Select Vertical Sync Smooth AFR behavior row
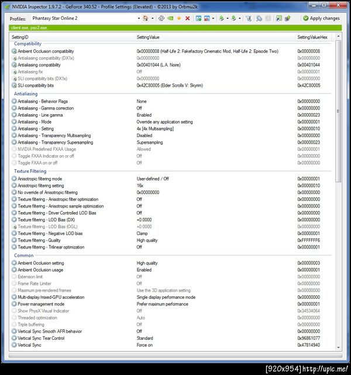This screenshot has width=351, height=375. pos(172,332)
